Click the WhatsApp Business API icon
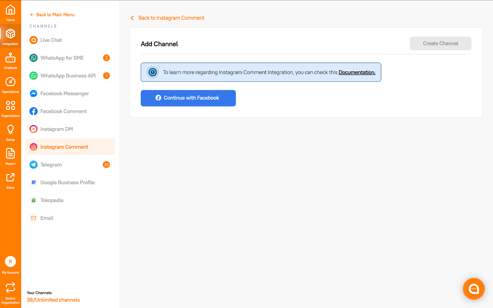The image size is (493, 308). [34, 76]
